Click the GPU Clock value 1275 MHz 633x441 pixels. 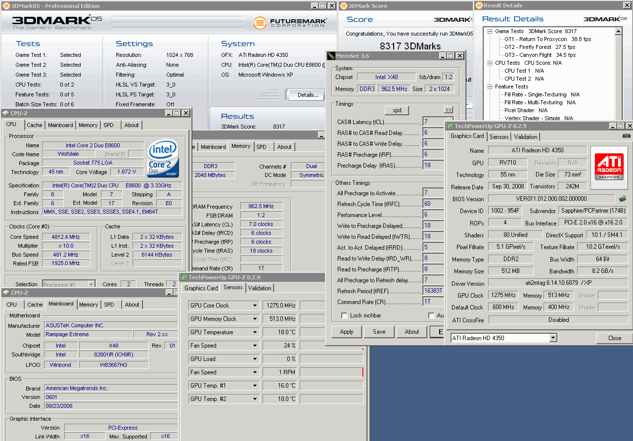coord(503,295)
